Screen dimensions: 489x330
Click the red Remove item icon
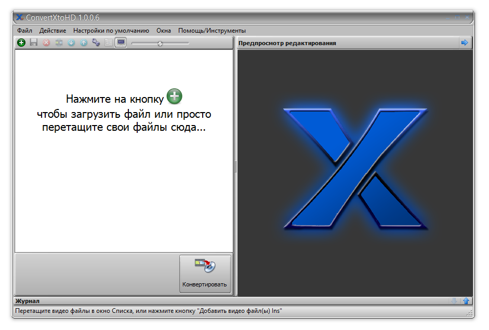46,43
